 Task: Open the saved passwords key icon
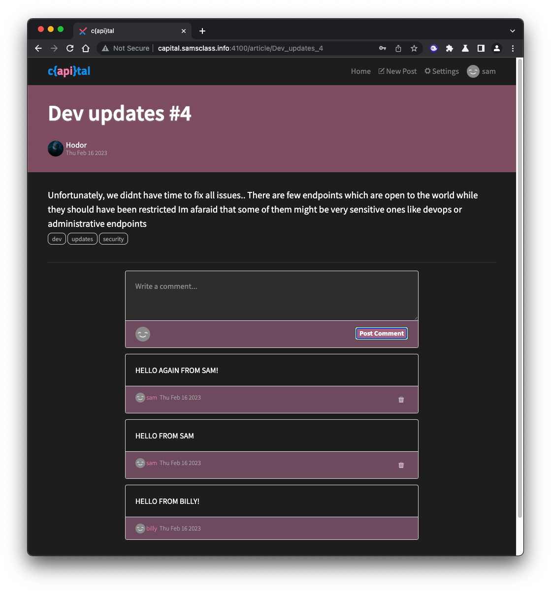point(383,48)
